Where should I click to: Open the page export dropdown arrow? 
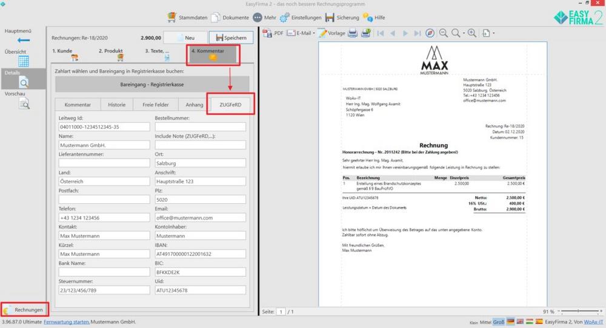tap(493, 33)
